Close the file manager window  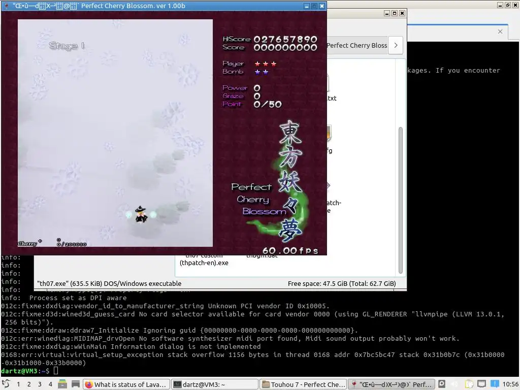pyautogui.click(x=402, y=13)
